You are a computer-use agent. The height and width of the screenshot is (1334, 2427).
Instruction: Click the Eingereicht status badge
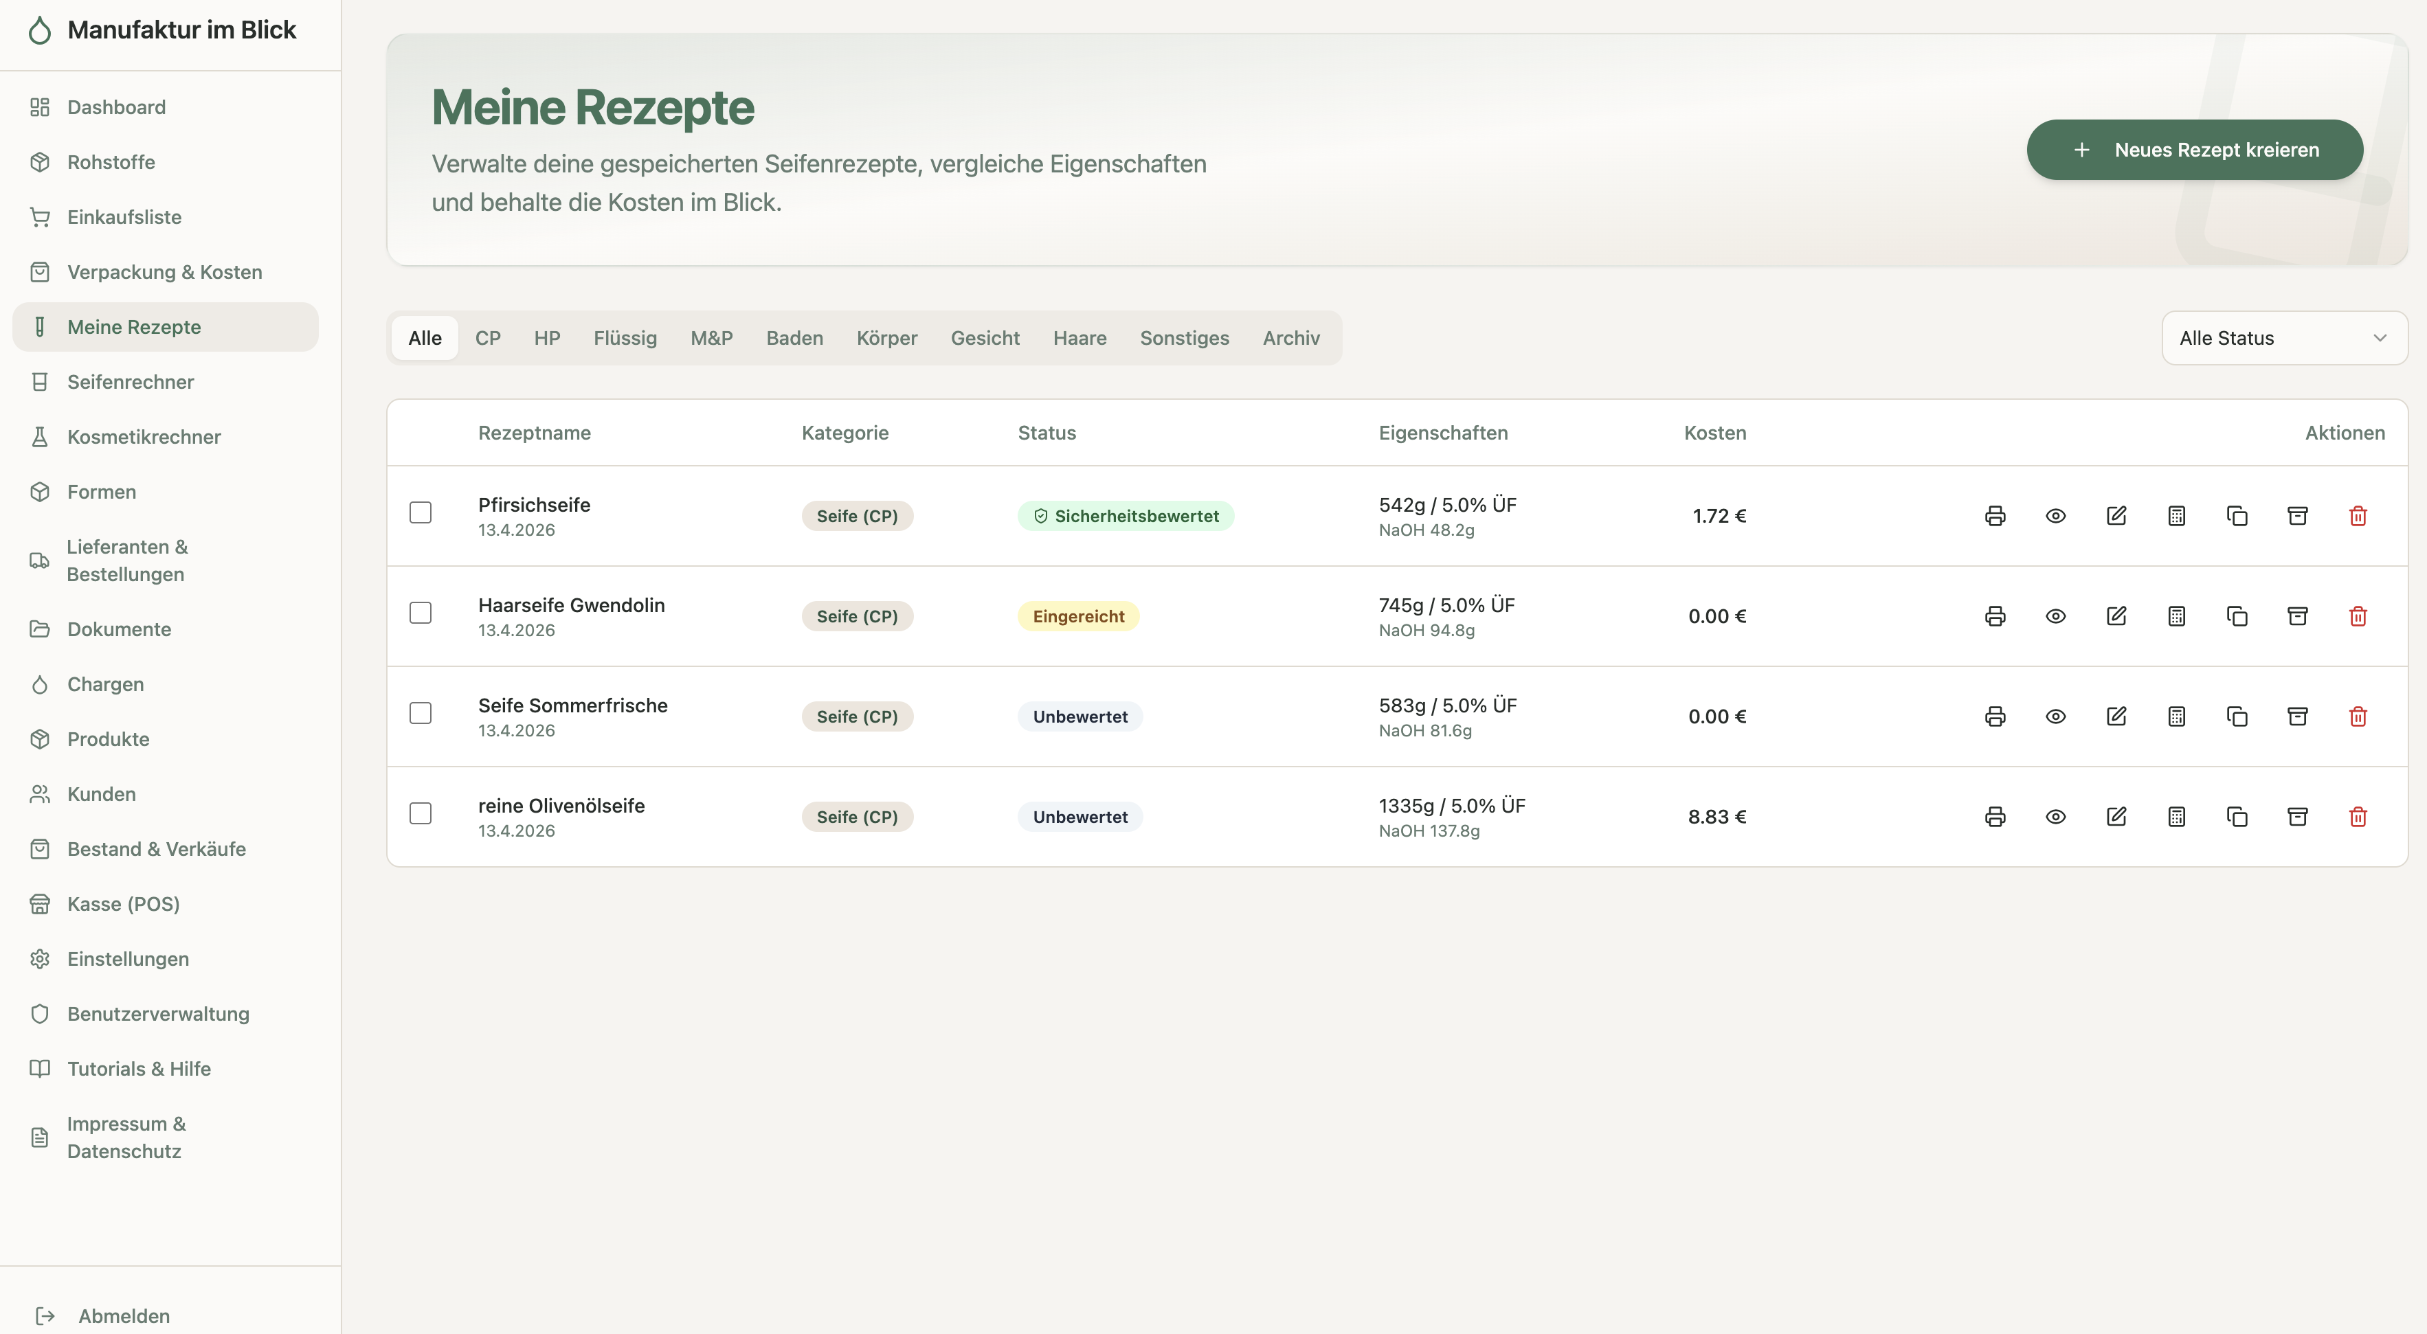(1078, 616)
